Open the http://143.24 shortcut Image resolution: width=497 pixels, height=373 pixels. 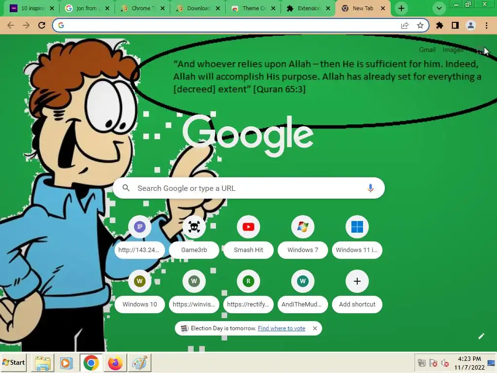tap(139, 237)
